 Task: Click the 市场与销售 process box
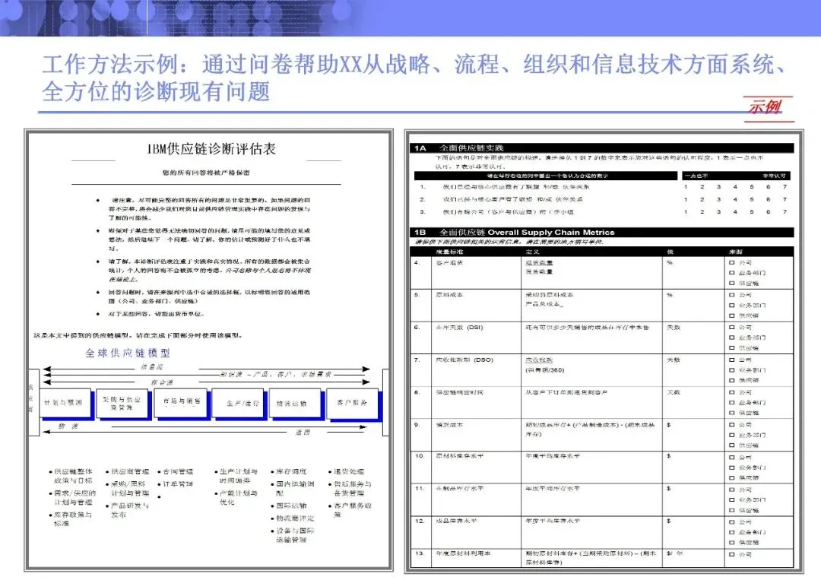click(181, 401)
